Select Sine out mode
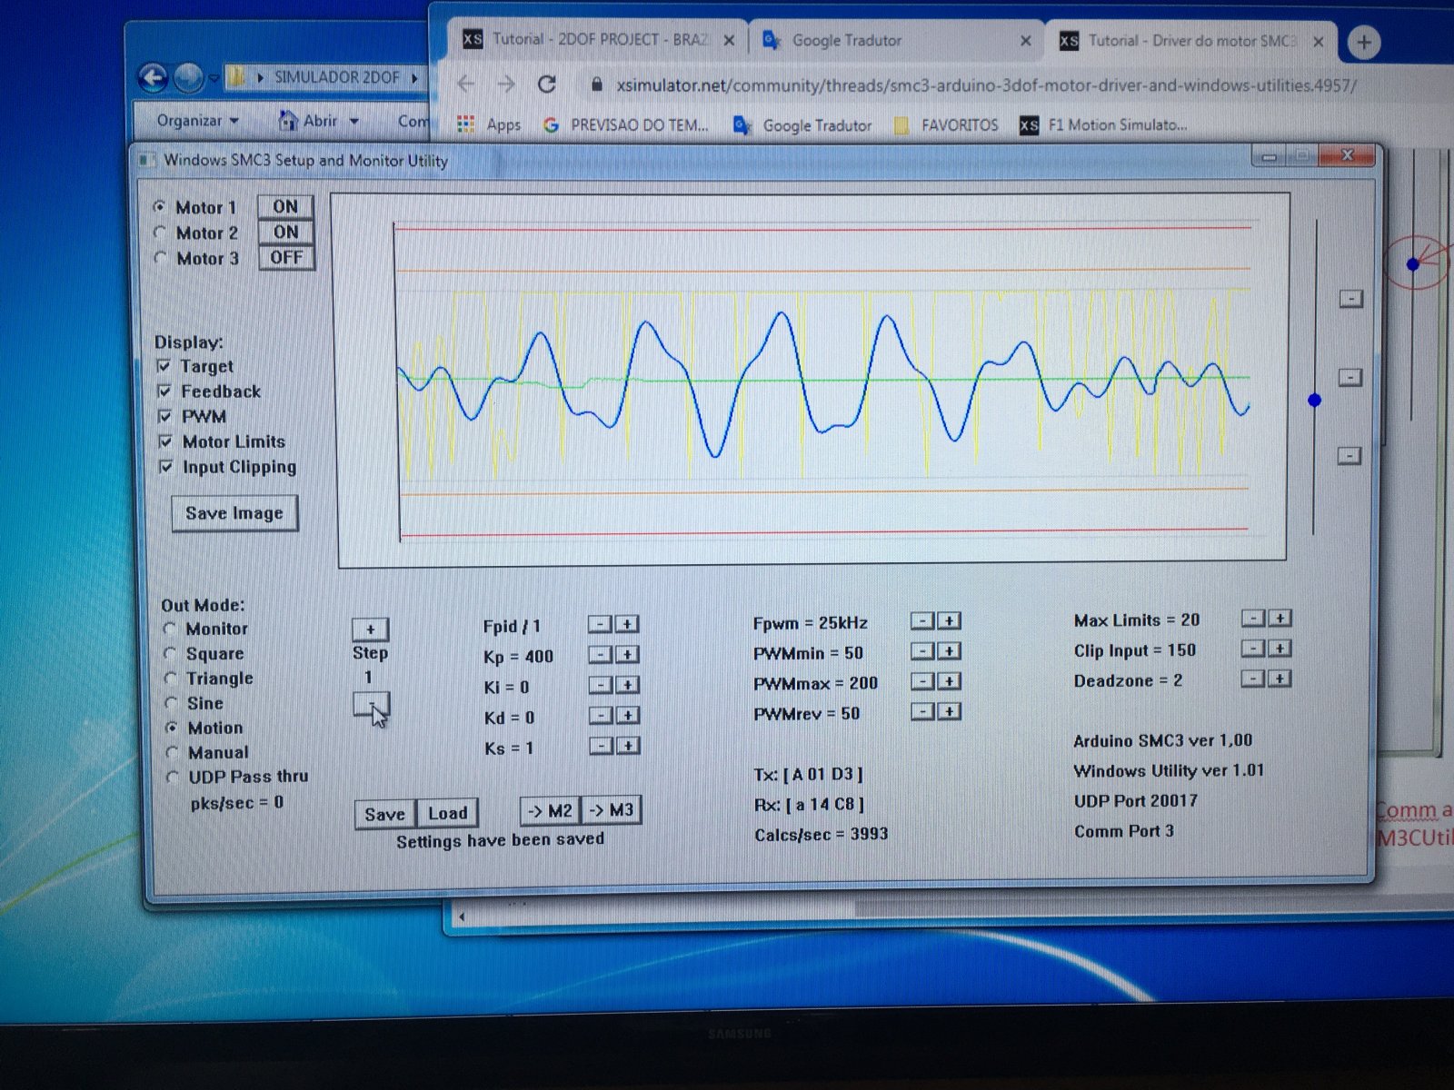Viewport: 1454px width, 1090px height. coord(171,703)
